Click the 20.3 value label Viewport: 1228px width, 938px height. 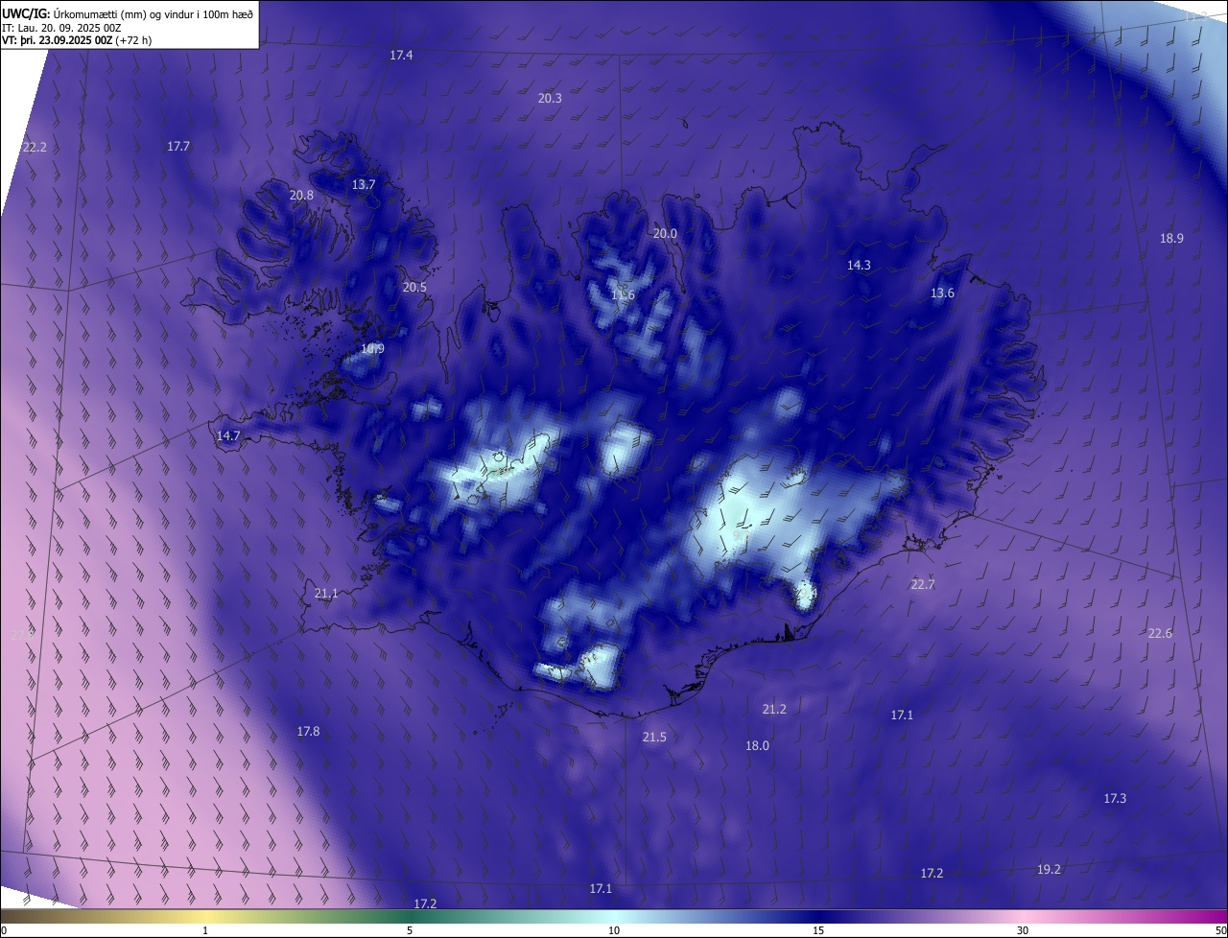pyautogui.click(x=550, y=99)
